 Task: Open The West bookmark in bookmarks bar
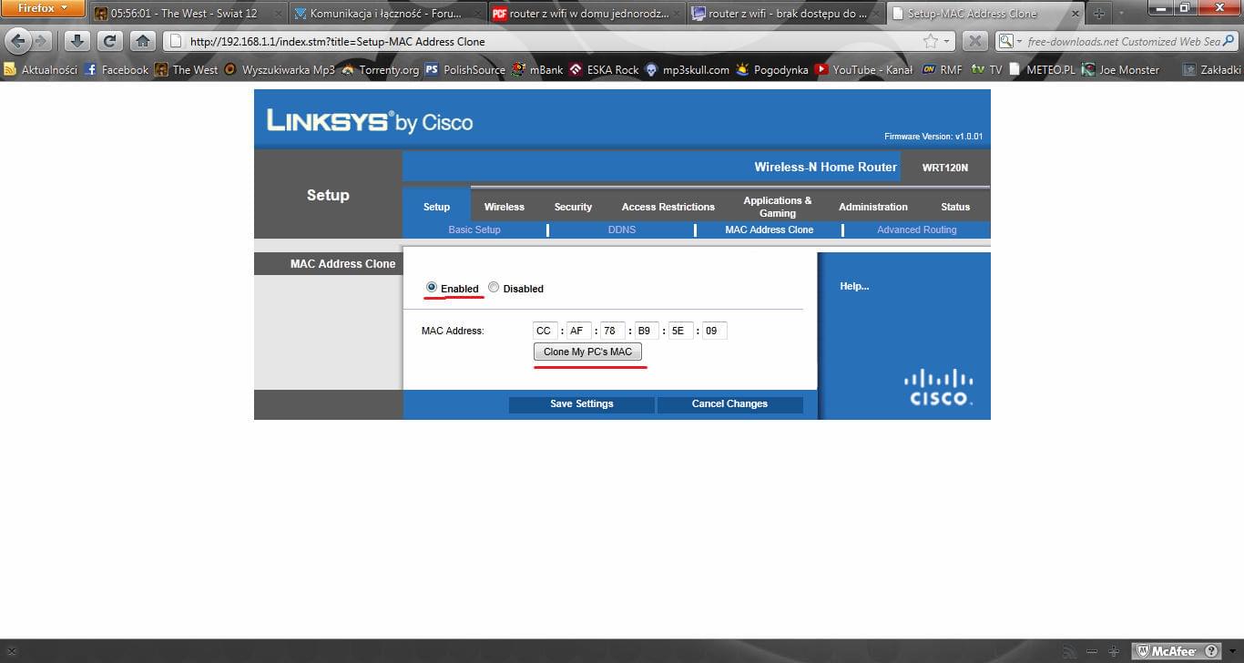coord(187,69)
